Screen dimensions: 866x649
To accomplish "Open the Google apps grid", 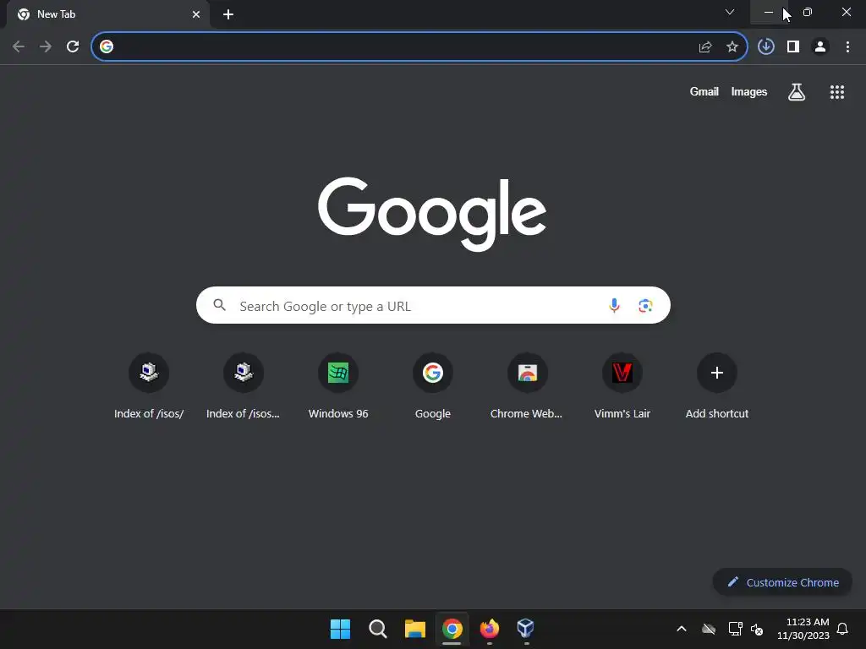I will coord(837,92).
